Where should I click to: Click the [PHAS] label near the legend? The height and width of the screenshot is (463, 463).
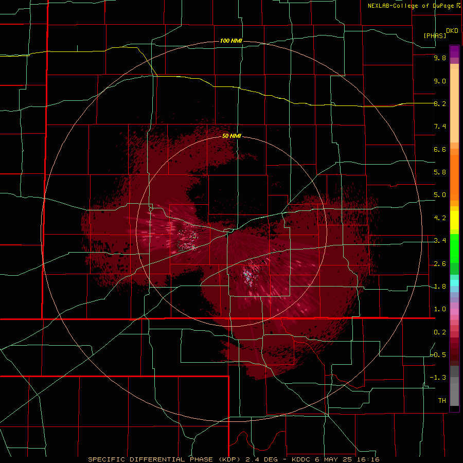point(435,35)
